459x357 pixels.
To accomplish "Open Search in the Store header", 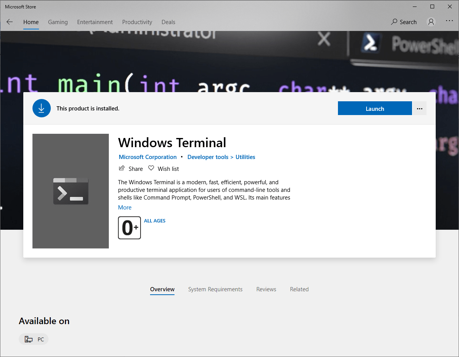I will 404,22.
